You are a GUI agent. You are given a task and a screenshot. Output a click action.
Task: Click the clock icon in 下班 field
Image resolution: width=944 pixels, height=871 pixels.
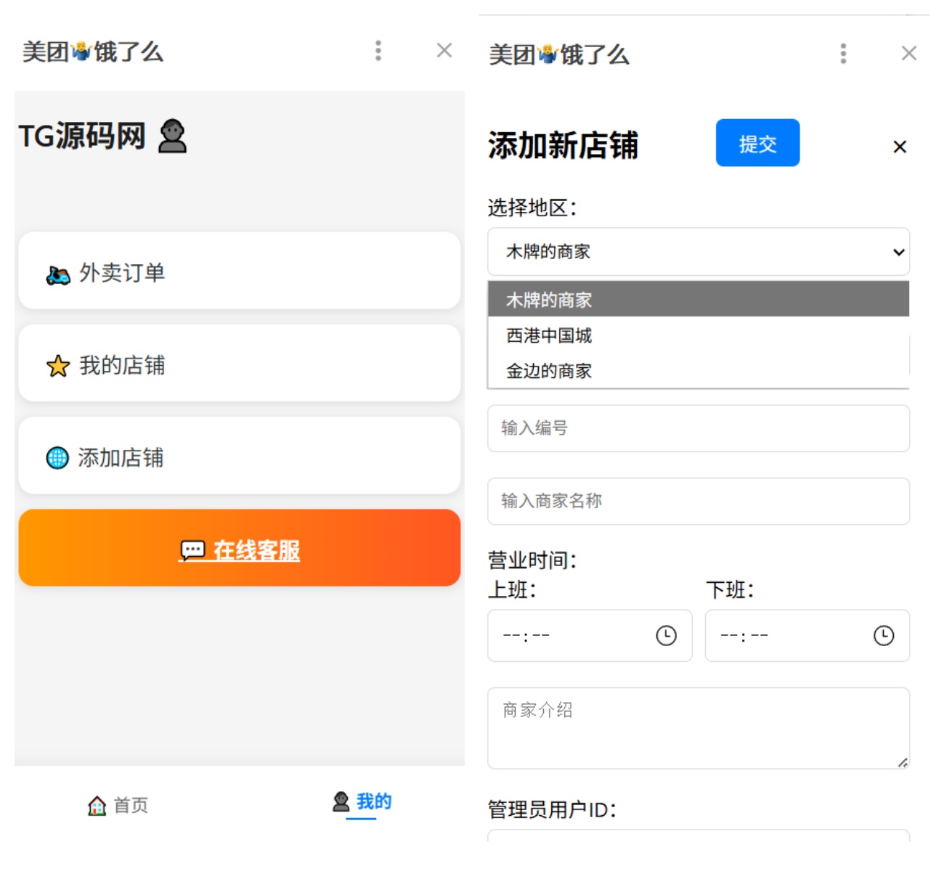click(883, 636)
